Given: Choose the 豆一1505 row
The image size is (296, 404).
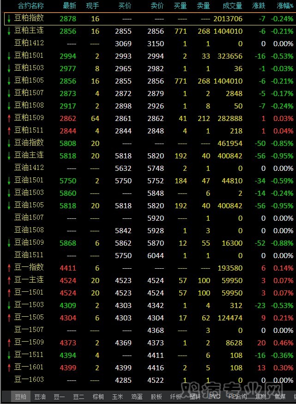Looking at the screenshot, I should coord(150,318).
